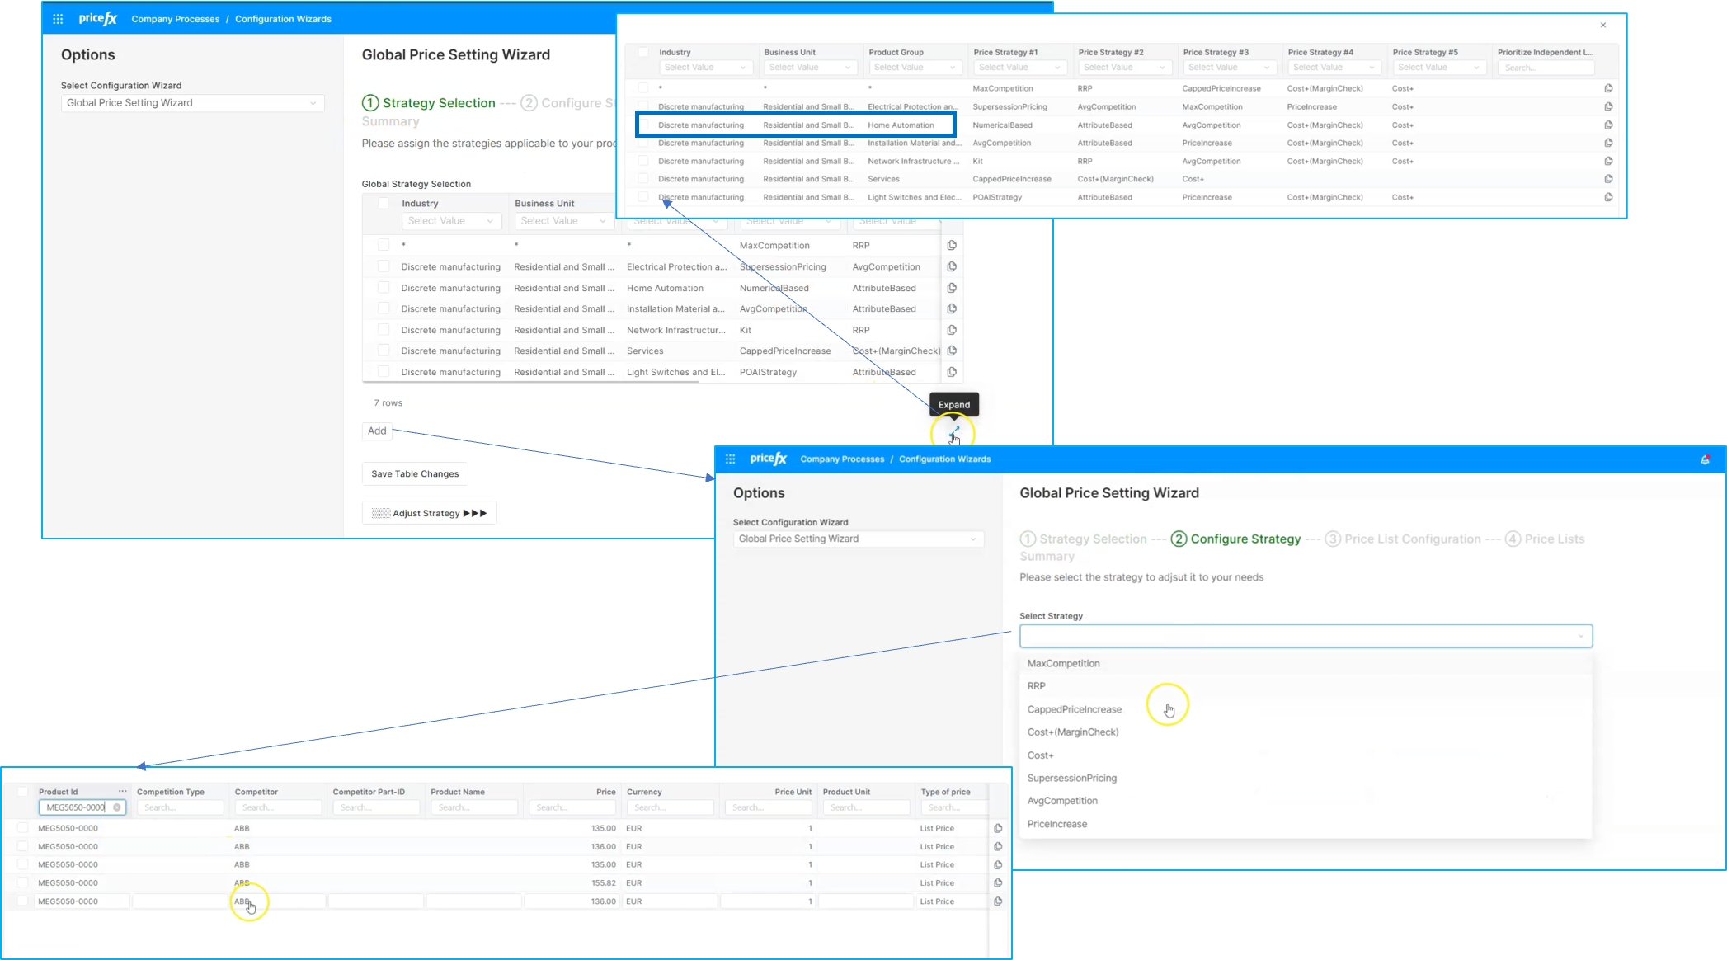This screenshot has width=1727, height=960.
Task: Choose CappedPriceIncrease from the strategy list
Action: (1306, 709)
